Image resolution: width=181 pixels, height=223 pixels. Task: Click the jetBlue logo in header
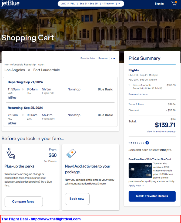(x=11, y=3)
